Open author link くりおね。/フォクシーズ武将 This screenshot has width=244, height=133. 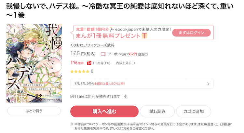pos(92,45)
